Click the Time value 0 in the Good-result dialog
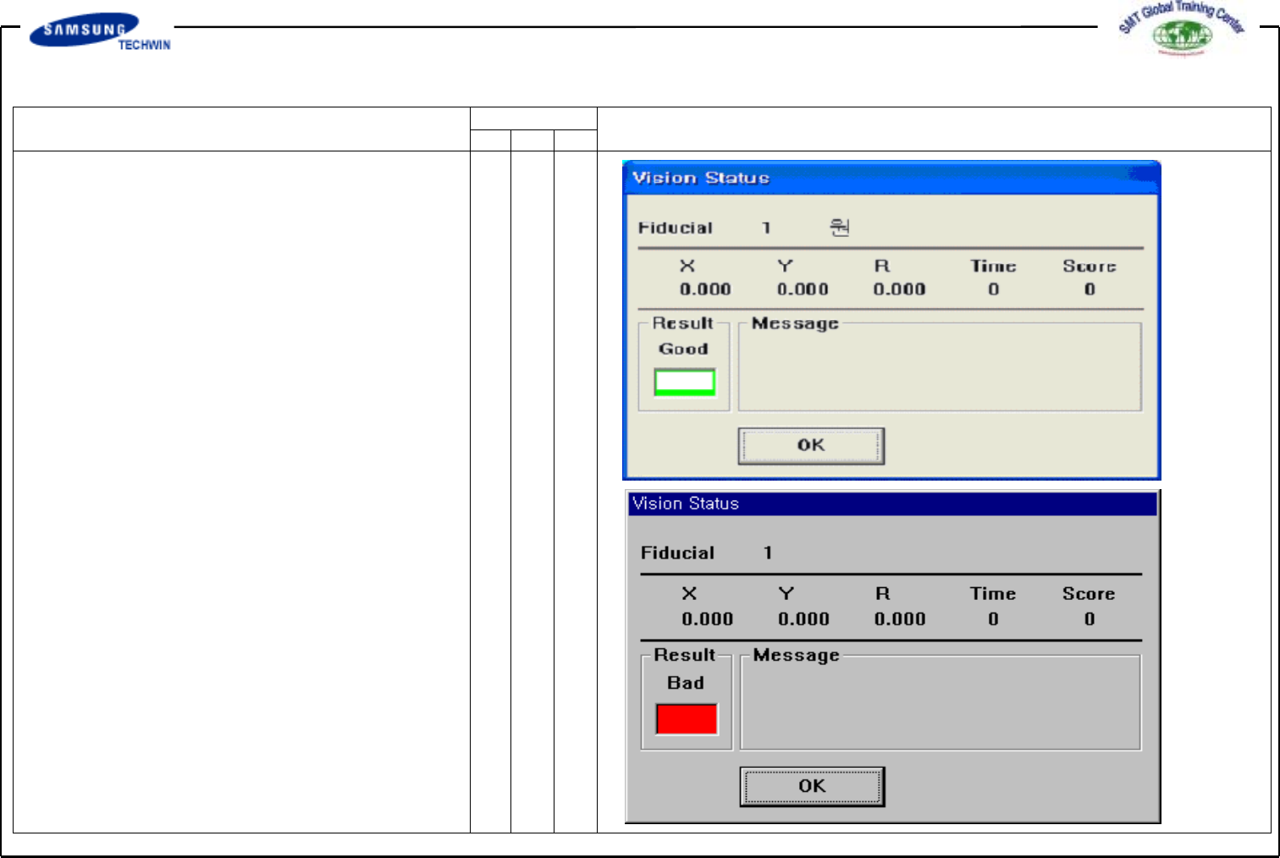Image resolution: width=1280 pixels, height=858 pixels. tap(994, 289)
